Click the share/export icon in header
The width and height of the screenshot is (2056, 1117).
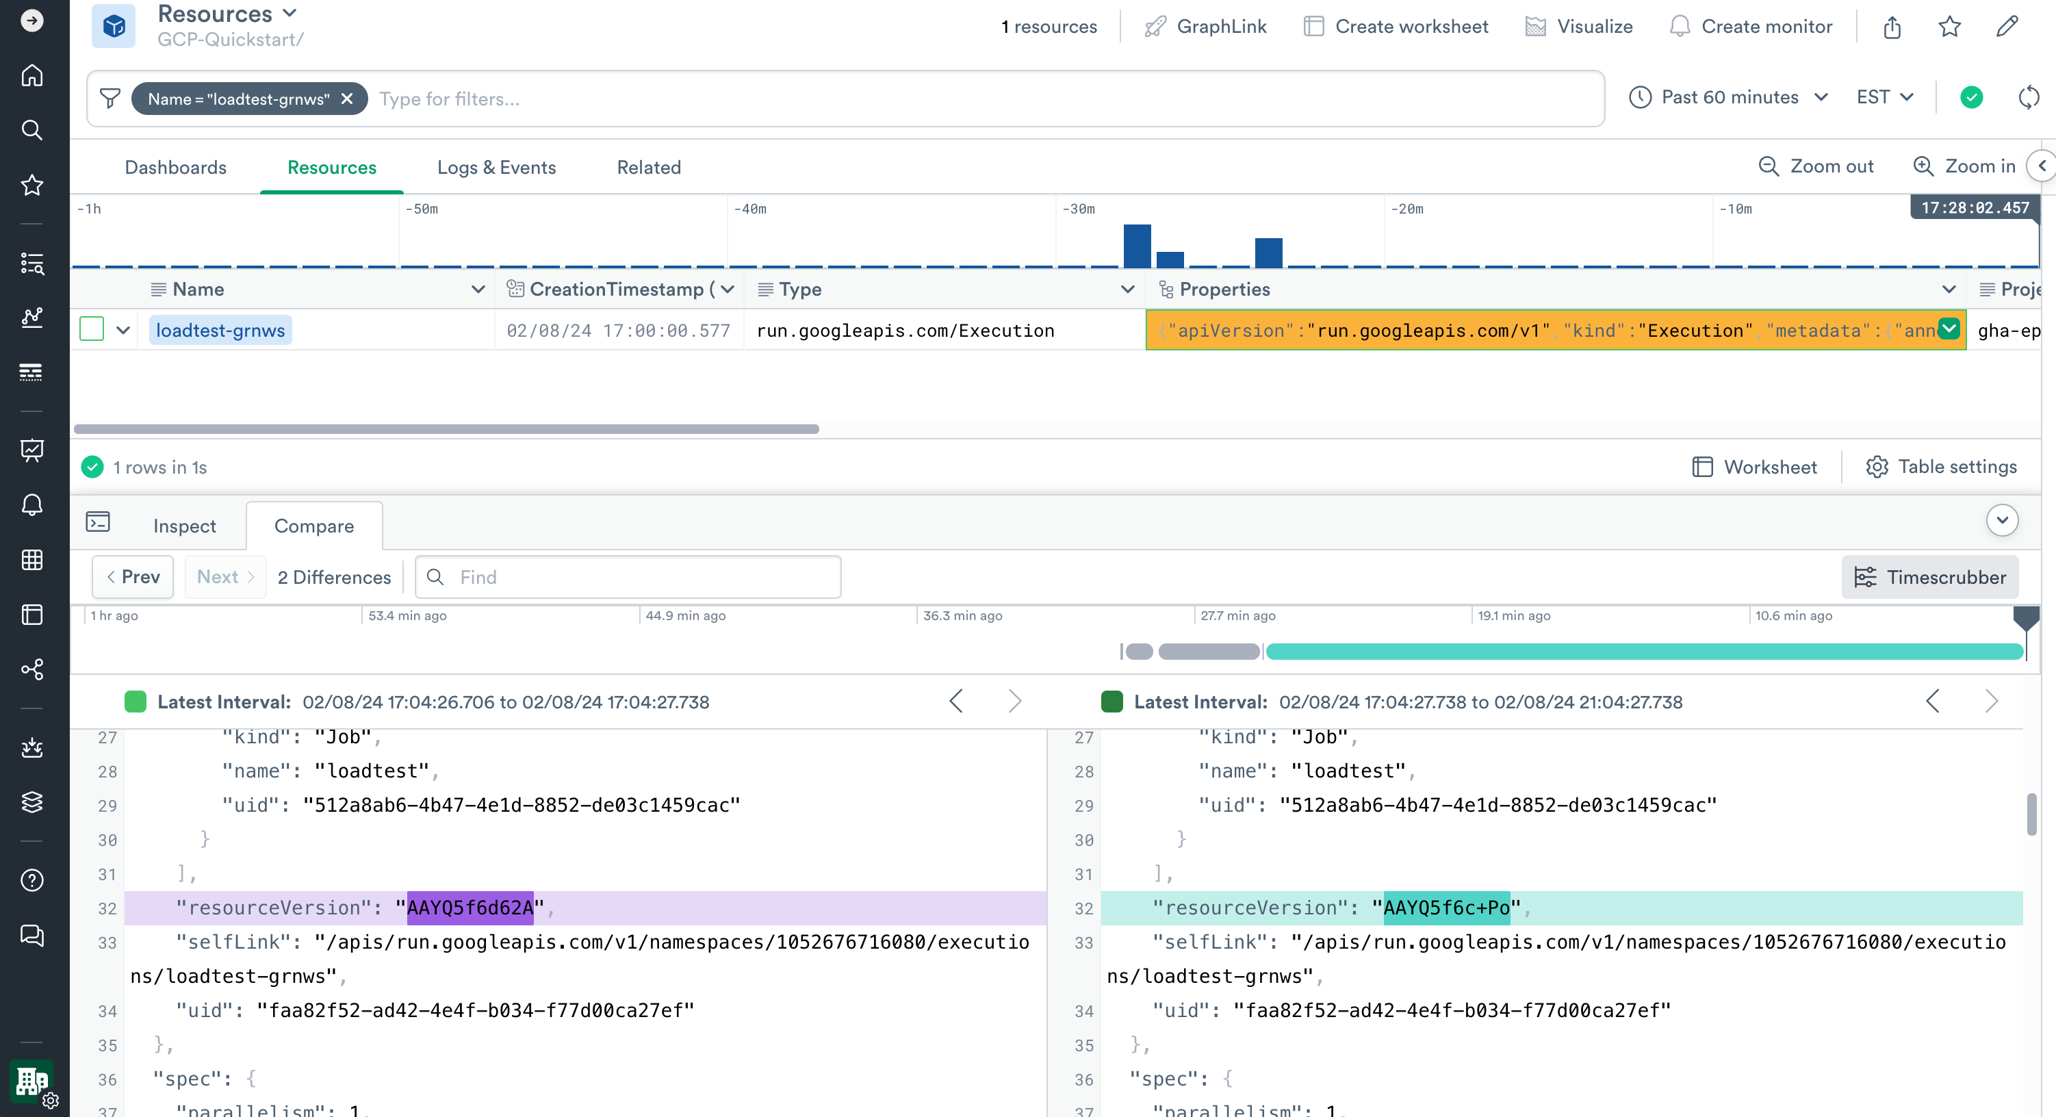coord(1892,27)
